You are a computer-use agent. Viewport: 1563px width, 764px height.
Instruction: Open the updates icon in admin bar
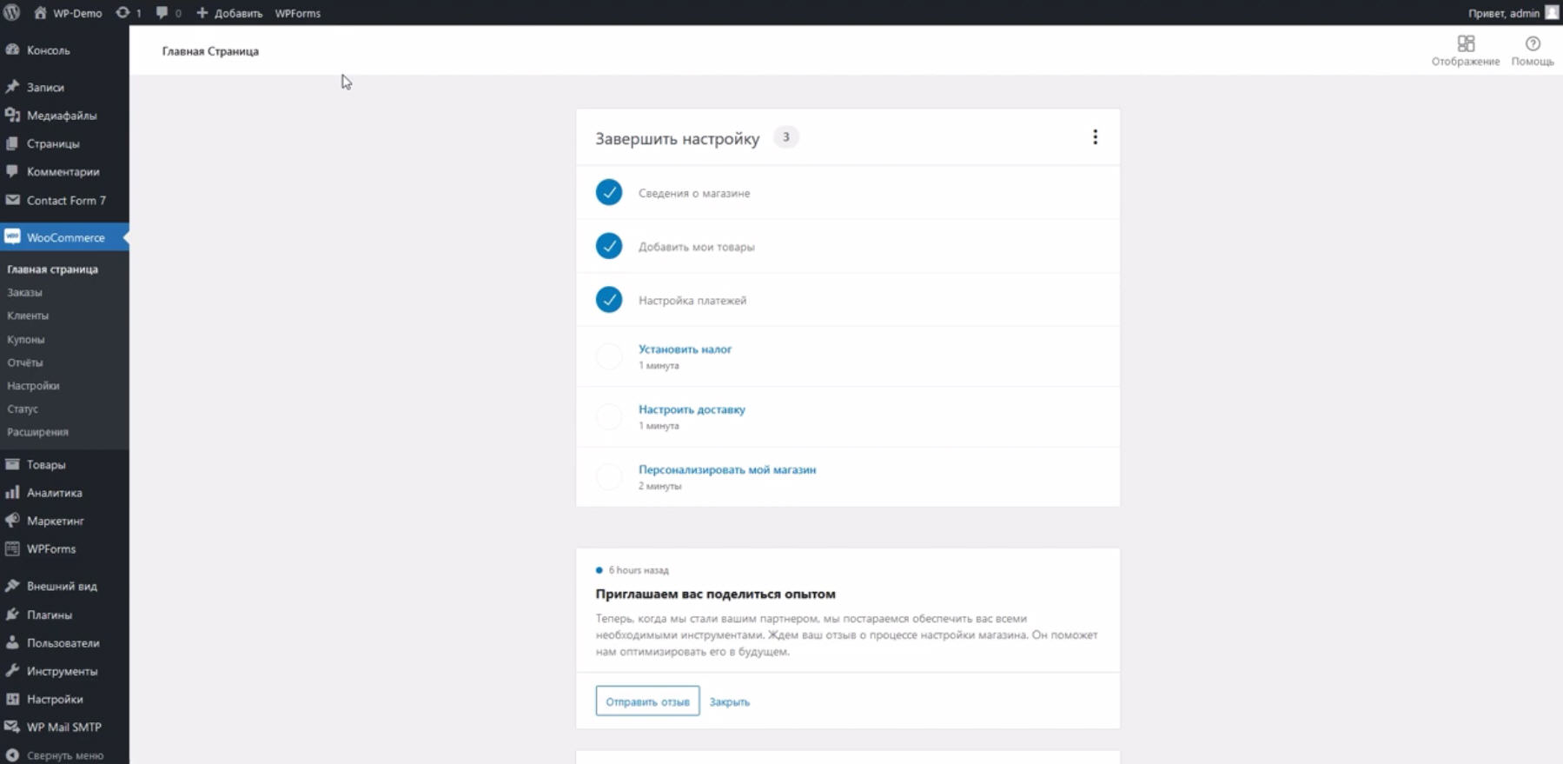[123, 13]
